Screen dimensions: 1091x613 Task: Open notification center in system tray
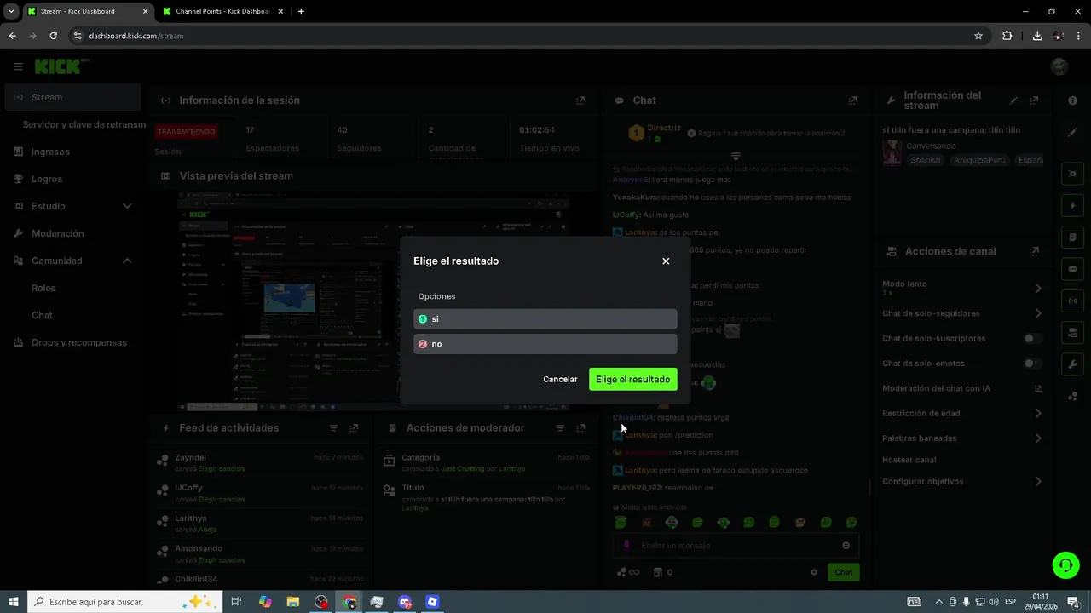pos(1074,602)
